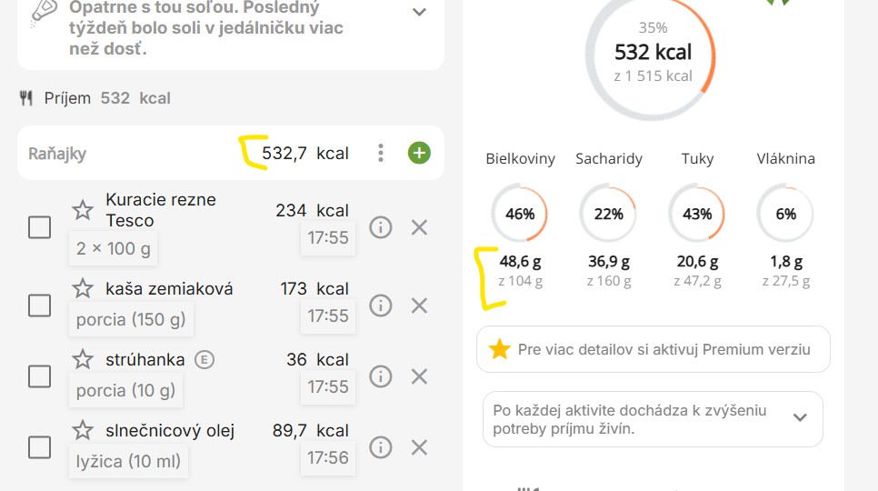This screenshot has height=491, width=878.
Task: Remove Kuracie rezne Tesco from list
Action: pos(419,227)
